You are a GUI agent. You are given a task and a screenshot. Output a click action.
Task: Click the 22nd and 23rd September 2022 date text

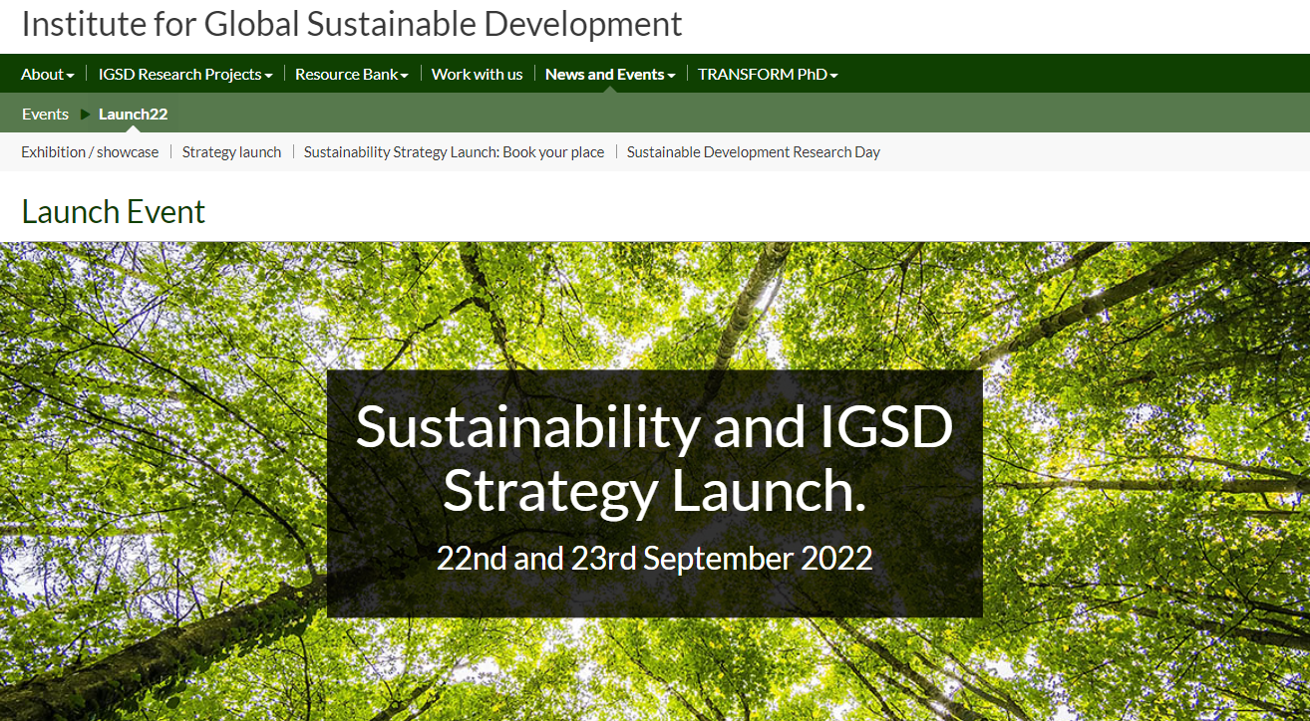click(654, 558)
